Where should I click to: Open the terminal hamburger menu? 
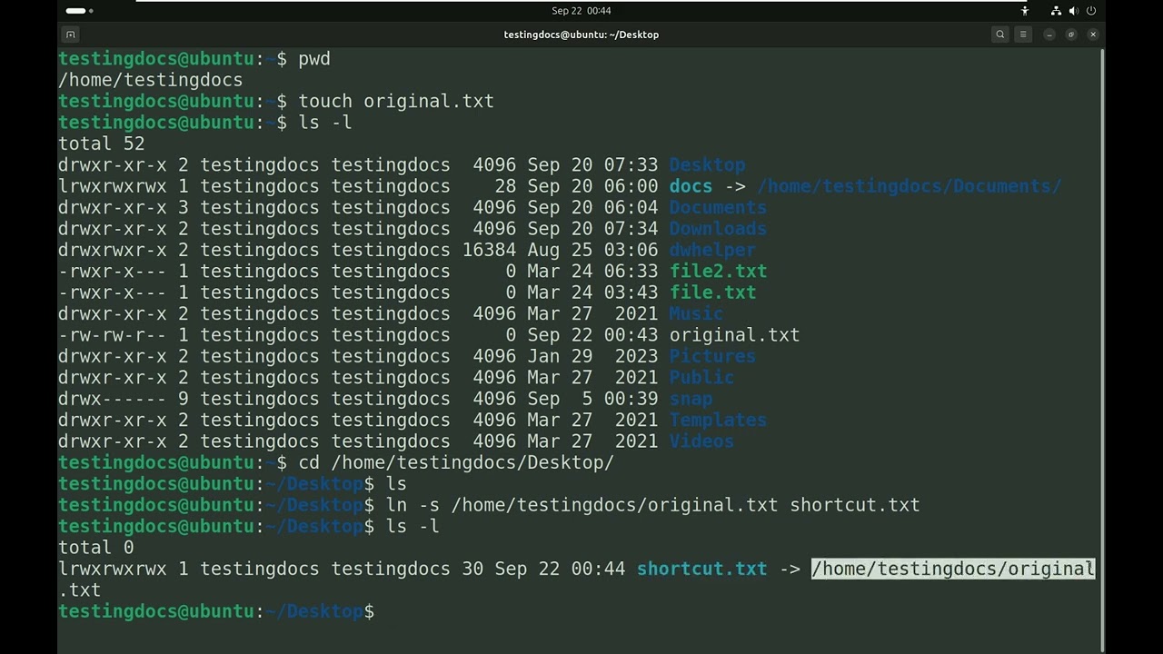click(1023, 35)
